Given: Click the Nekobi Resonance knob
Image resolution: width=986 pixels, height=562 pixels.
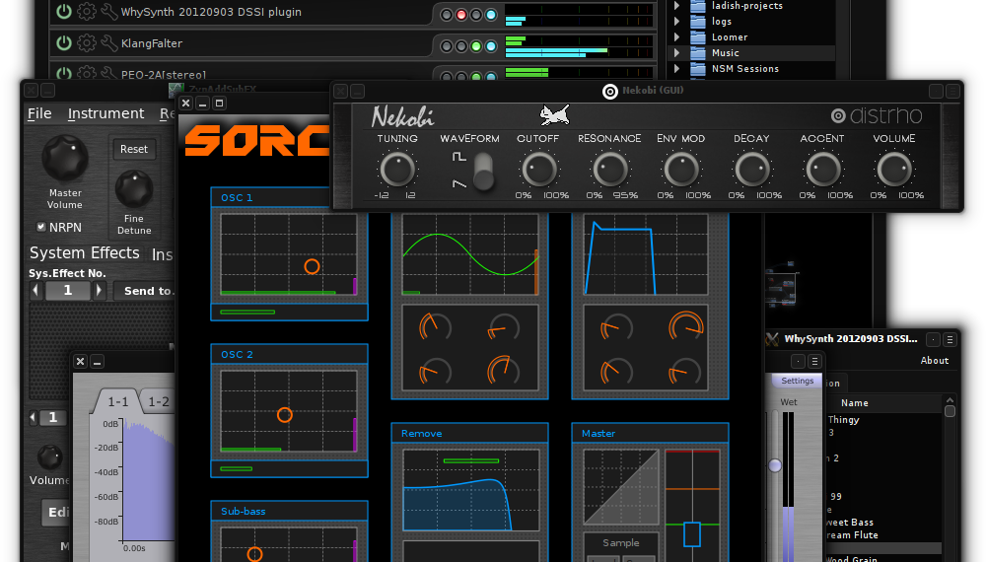Looking at the screenshot, I should pyautogui.click(x=608, y=170).
